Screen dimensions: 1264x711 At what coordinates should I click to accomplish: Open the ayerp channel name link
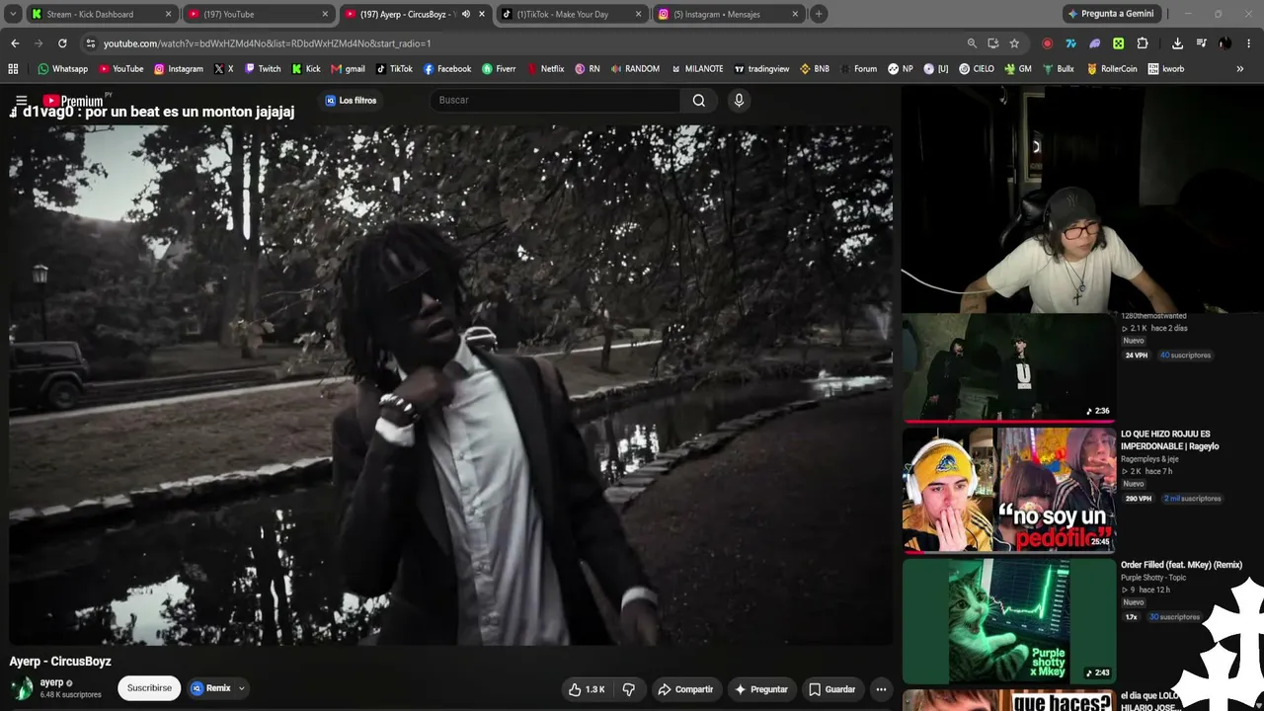(x=51, y=682)
